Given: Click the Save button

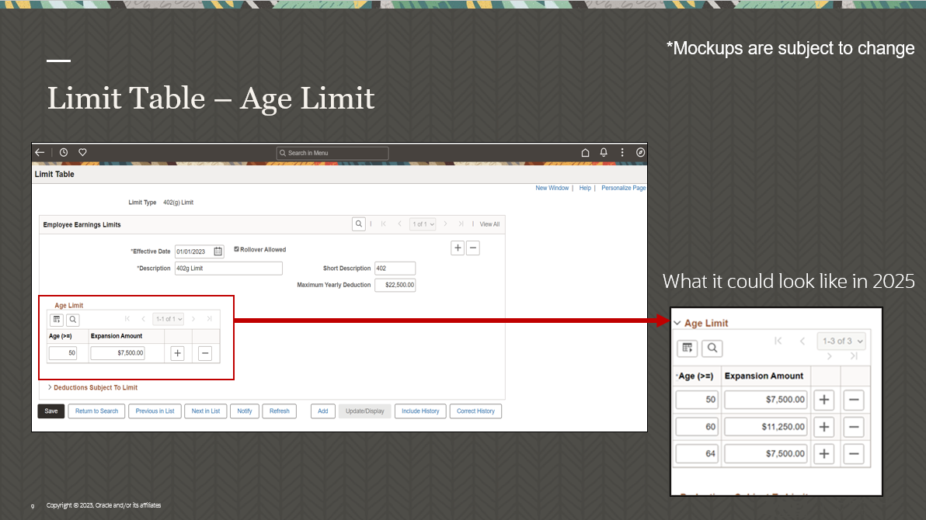Looking at the screenshot, I should tap(51, 411).
